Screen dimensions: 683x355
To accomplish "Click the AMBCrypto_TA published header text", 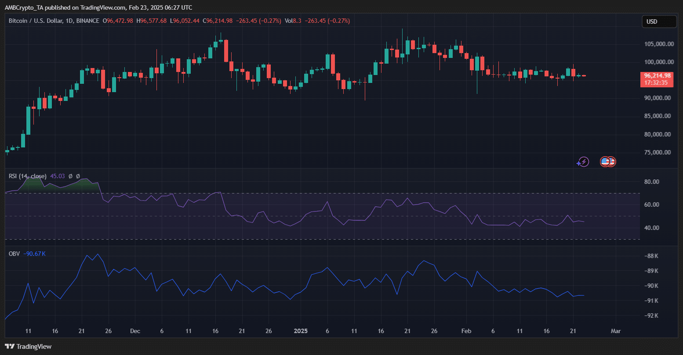I will (x=98, y=7).
